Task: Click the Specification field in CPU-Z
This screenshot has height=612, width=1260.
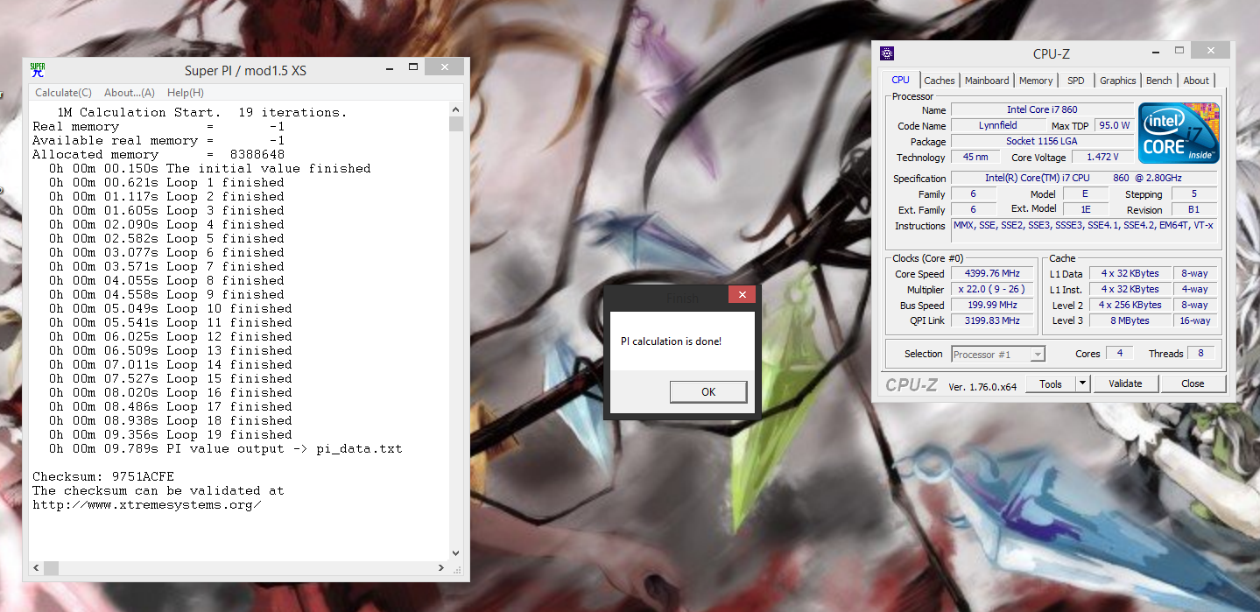Action: click(1084, 178)
